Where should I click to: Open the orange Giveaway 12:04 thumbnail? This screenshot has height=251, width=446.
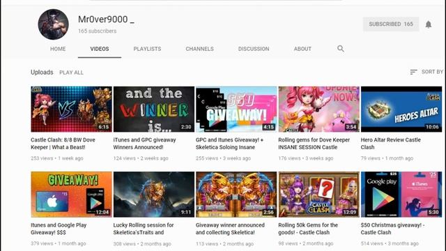coord(71,195)
